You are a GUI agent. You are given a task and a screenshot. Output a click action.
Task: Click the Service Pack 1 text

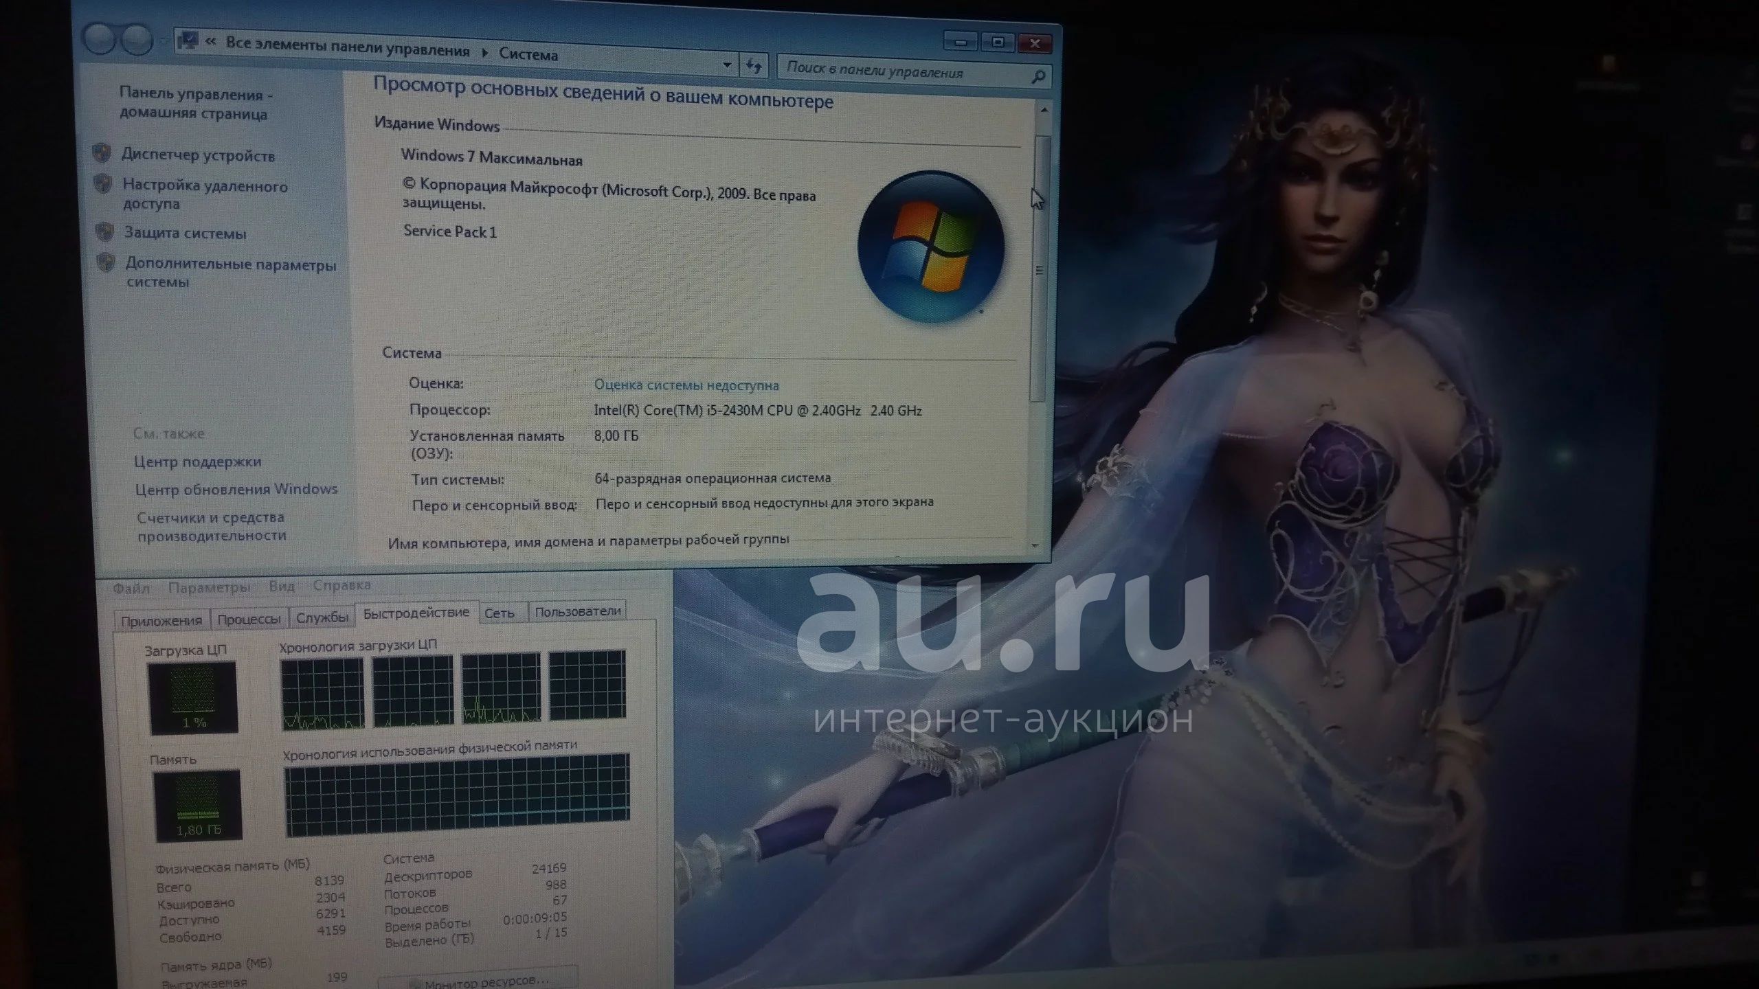tap(450, 231)
